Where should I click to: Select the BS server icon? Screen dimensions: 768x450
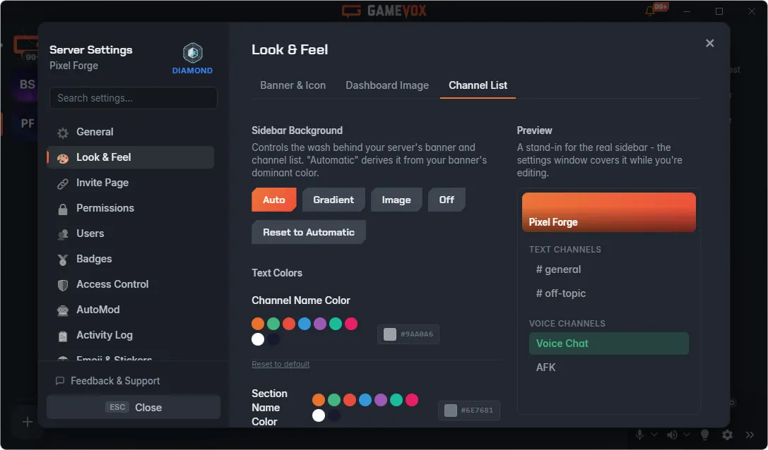[x=27, y=85]
